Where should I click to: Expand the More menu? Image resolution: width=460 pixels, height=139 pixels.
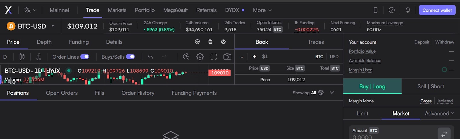coord(262,10)
